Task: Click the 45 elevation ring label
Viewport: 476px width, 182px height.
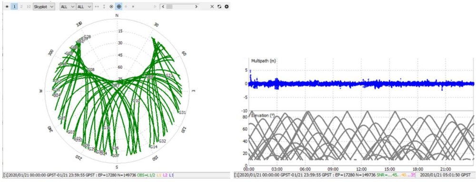Action: click(x=120, y=55)
